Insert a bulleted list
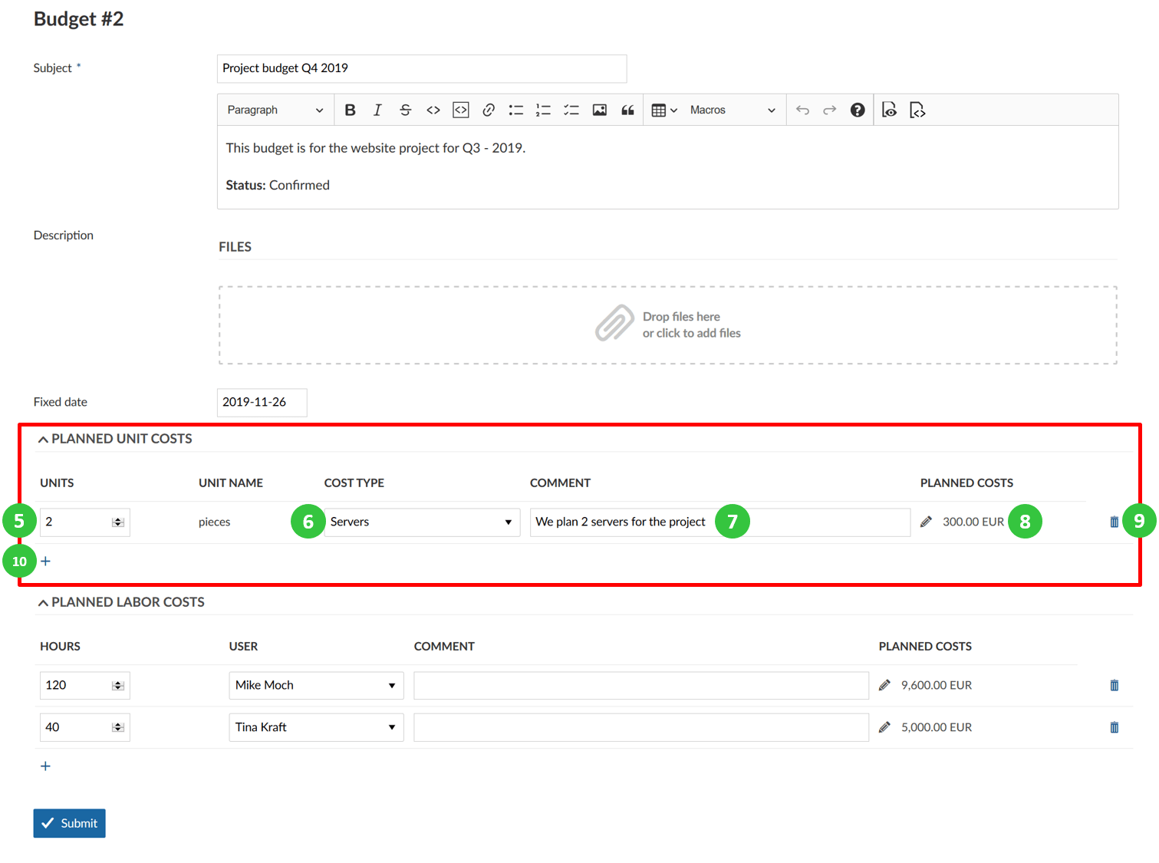The height and width of the screenshot is (863, 1159). click(x=516, y=110)
